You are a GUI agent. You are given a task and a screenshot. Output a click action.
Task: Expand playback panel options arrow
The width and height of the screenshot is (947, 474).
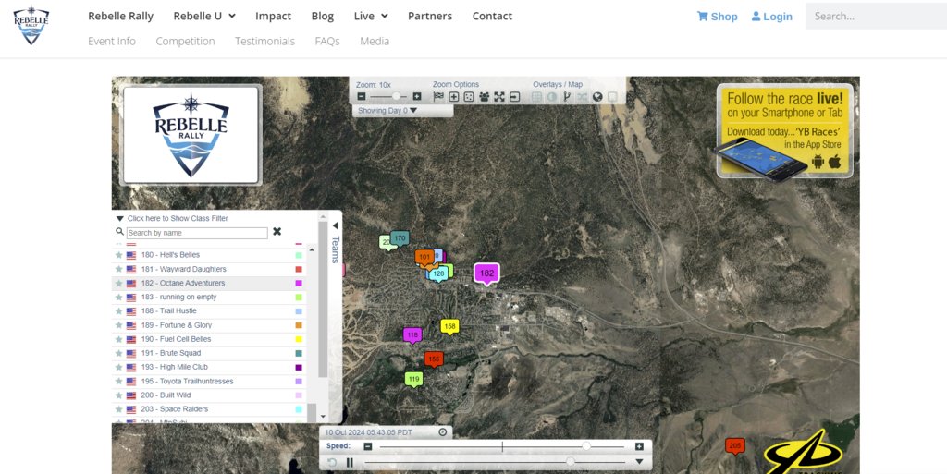639,462
